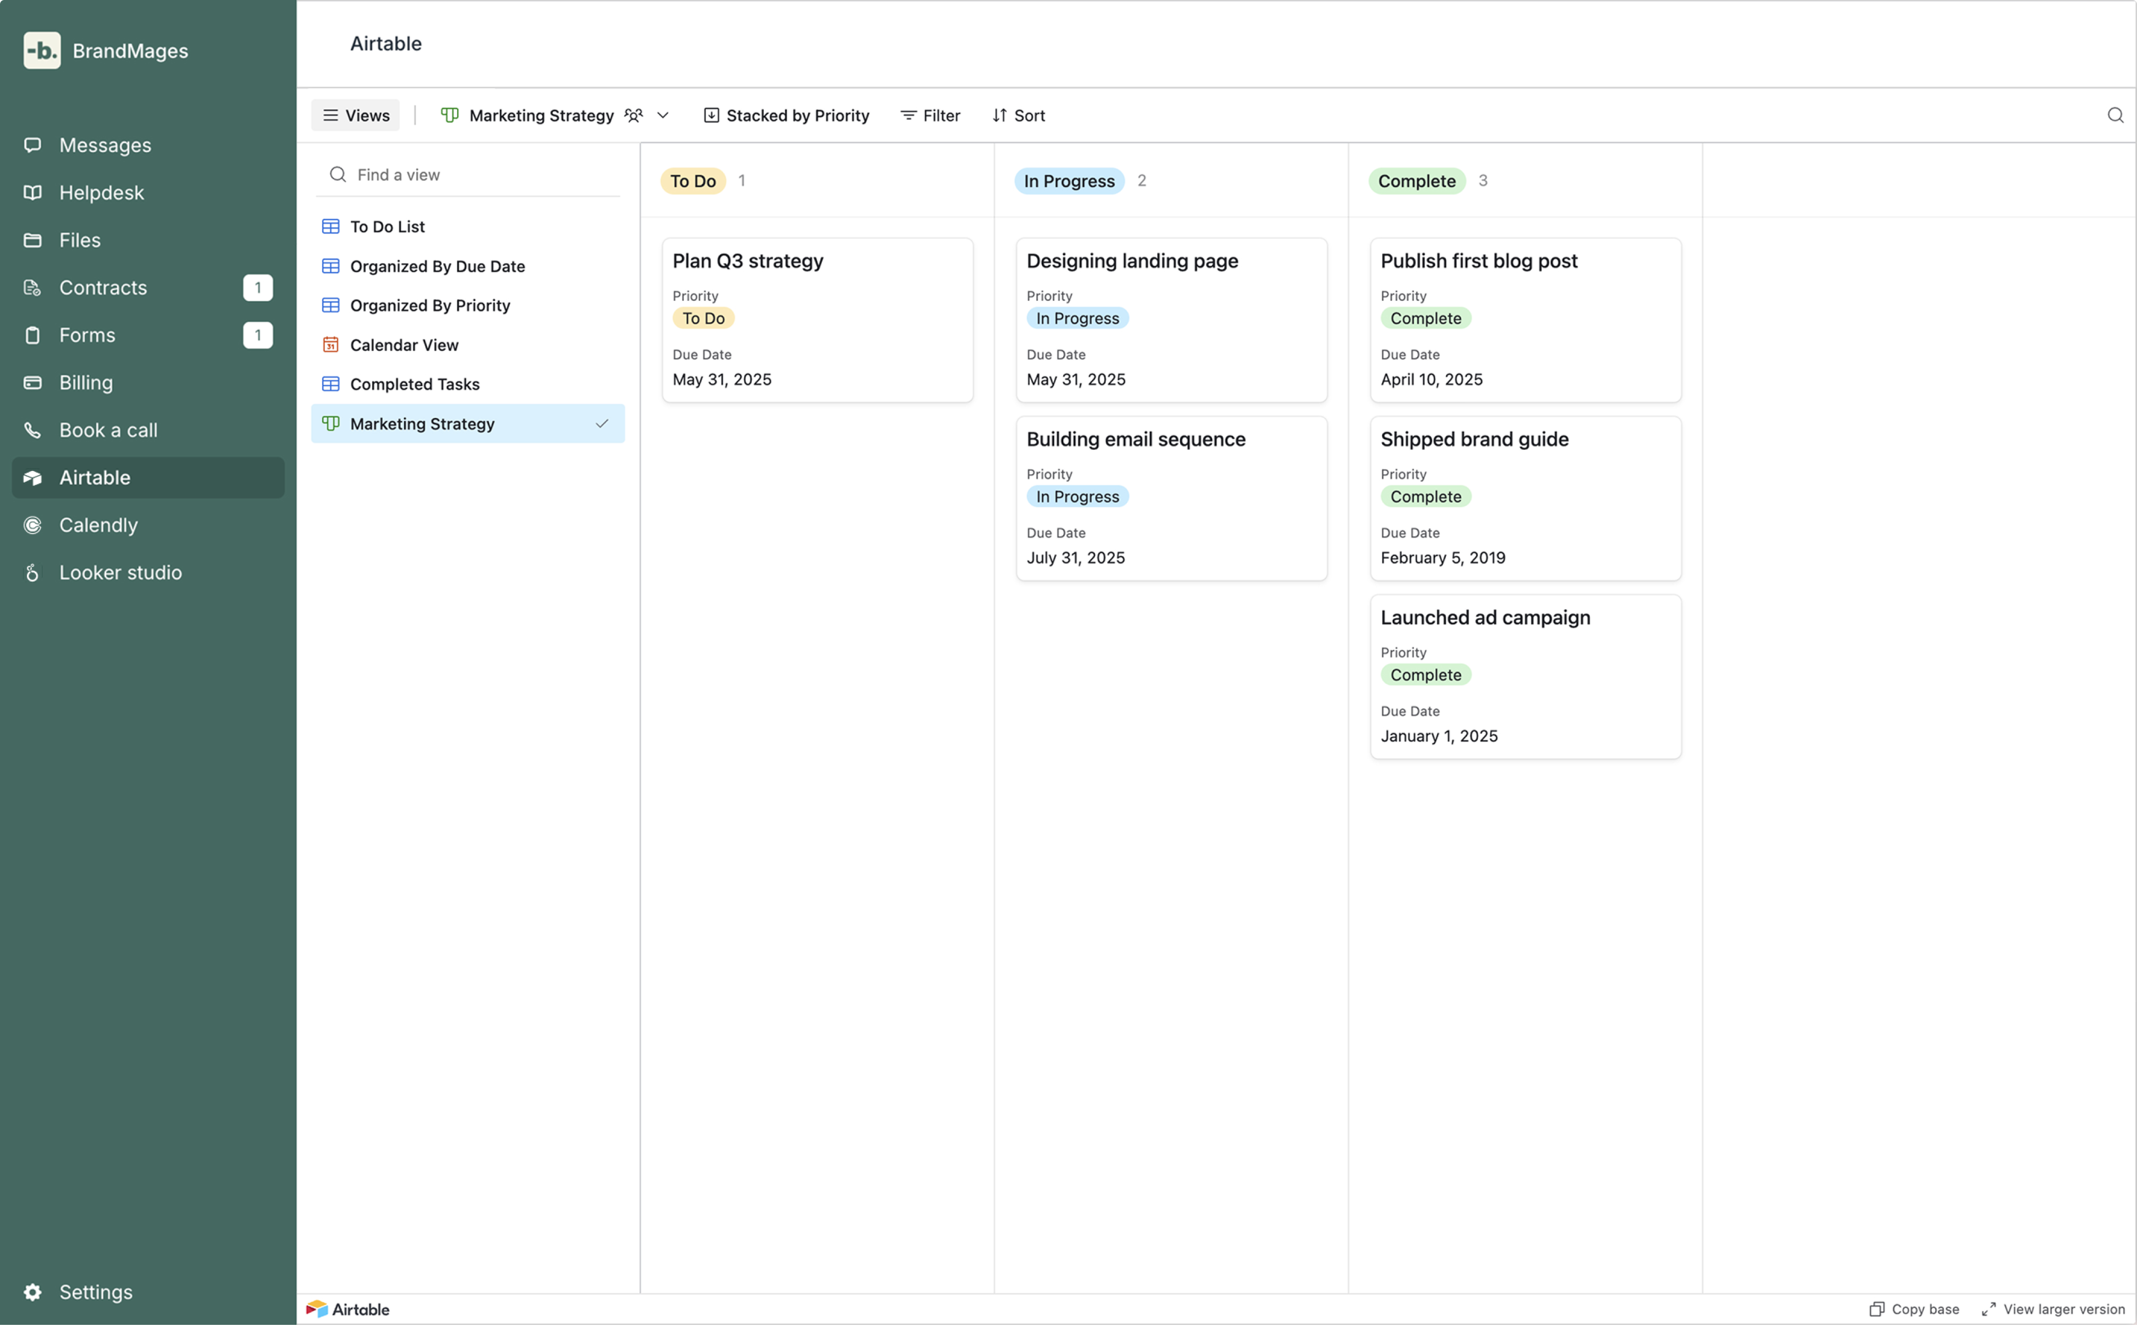Open Looker studio from sidebar
Screen dimensions: 2137x1327
pyautogui.click(x=120, y=572)
